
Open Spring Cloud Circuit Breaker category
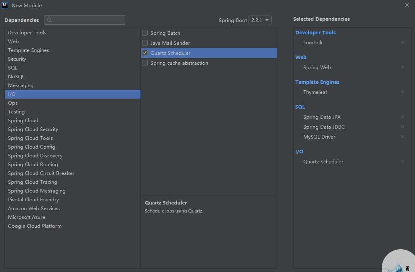(x=72, y=173)
